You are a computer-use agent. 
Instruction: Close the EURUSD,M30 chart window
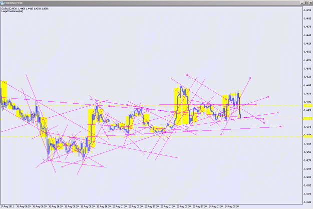pos(310,3)
